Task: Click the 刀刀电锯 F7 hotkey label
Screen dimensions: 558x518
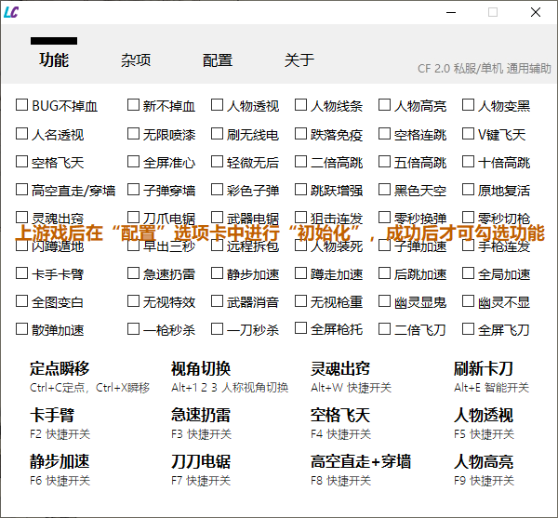Action: click(201, 481)
